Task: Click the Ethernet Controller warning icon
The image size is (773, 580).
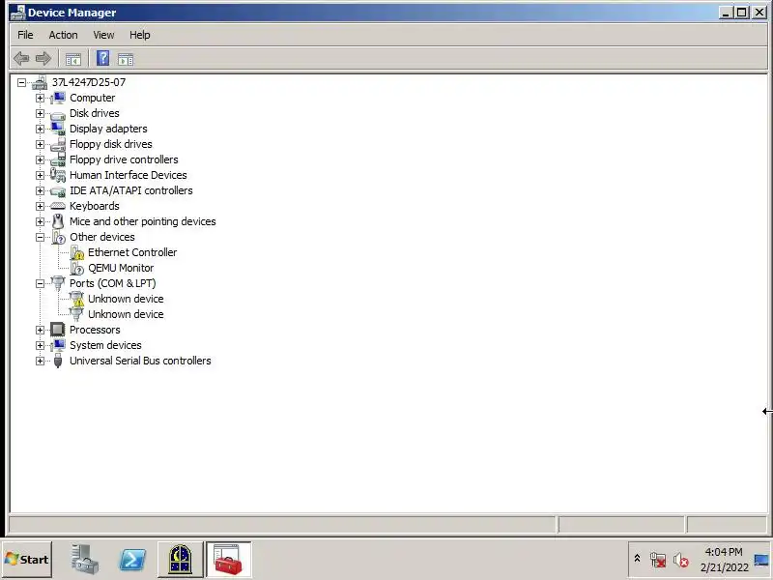Action: point(76,252)
